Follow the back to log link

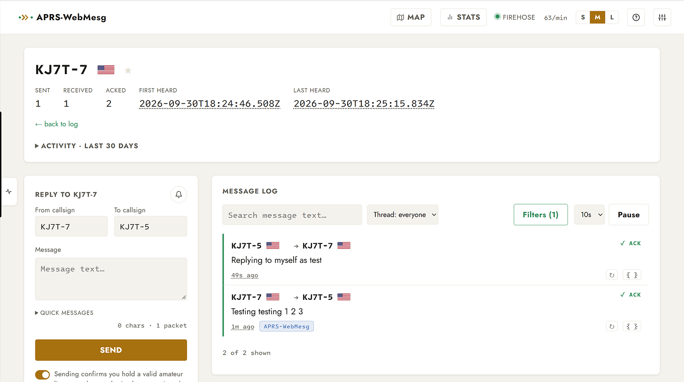(56, 124)
